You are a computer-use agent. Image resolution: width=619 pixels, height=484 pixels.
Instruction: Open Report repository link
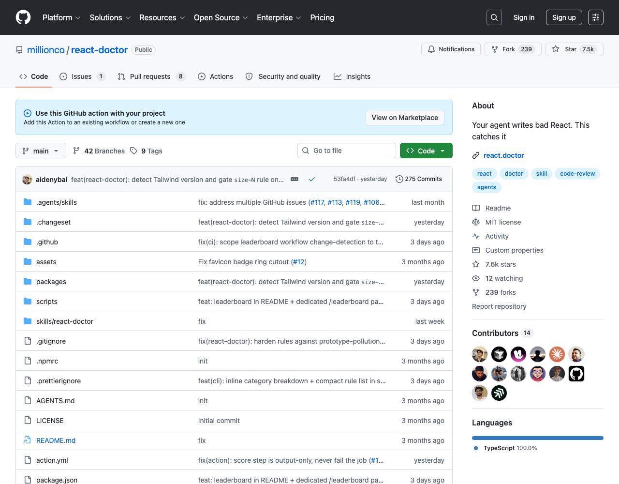click(x=499, y=306)
